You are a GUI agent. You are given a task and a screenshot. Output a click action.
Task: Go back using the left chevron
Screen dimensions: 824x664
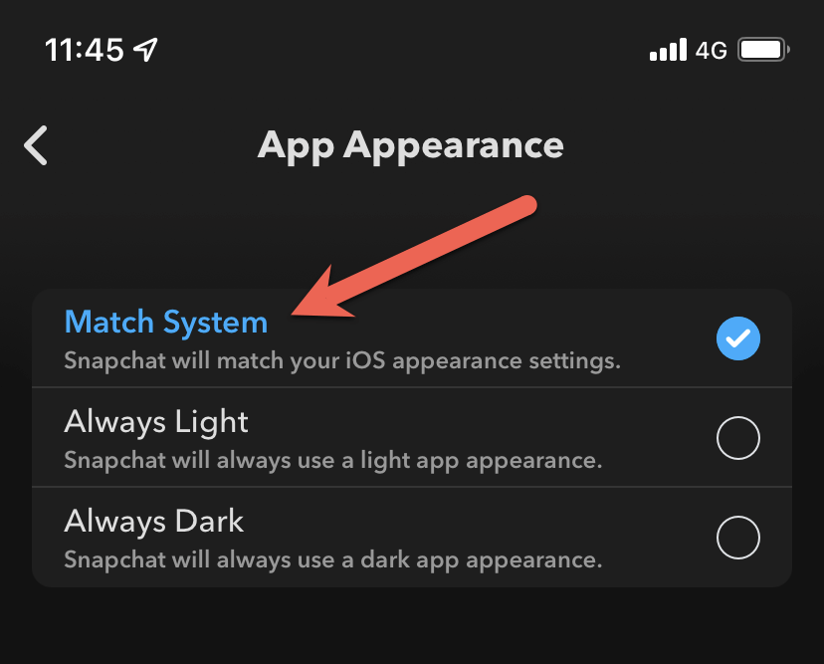36,145
